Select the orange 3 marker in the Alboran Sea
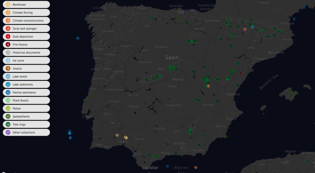 (196, 167)
